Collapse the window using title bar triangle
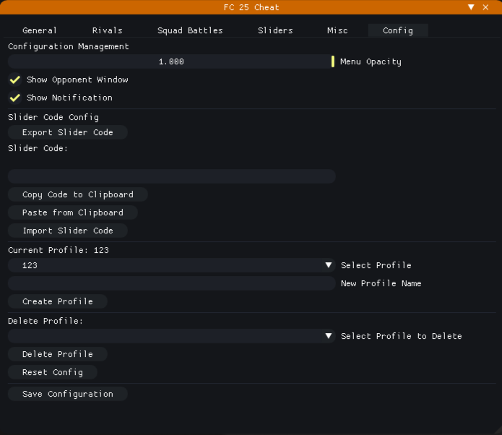Viewport: 502px width, 435px height. click(x=471, y=7)
